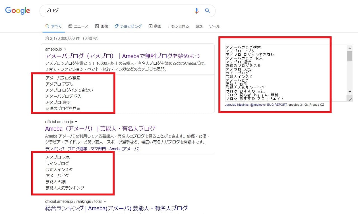Click the textarea resize handle corner
This screenshot has height=214, width=358.
350,98
